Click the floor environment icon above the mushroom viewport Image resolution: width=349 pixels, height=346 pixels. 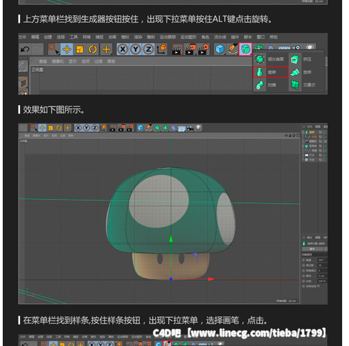pyautogui.click(x=182, y=128)
